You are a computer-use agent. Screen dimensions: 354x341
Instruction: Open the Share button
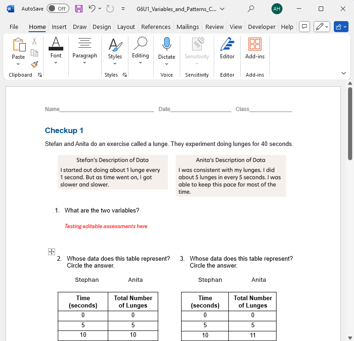pos(341,27)
